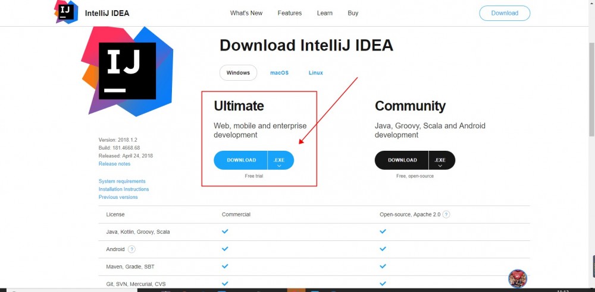595x292 pixels.
Task: Click the help icon next to Android
Action: (131, 249)
